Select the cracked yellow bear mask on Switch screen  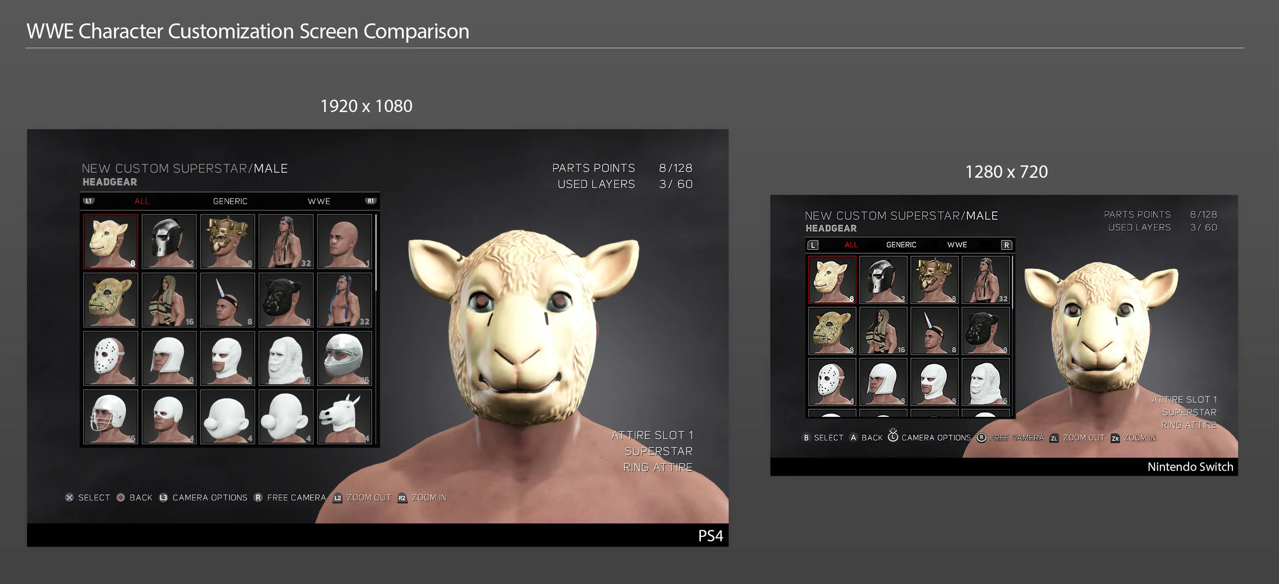point(832,331)
